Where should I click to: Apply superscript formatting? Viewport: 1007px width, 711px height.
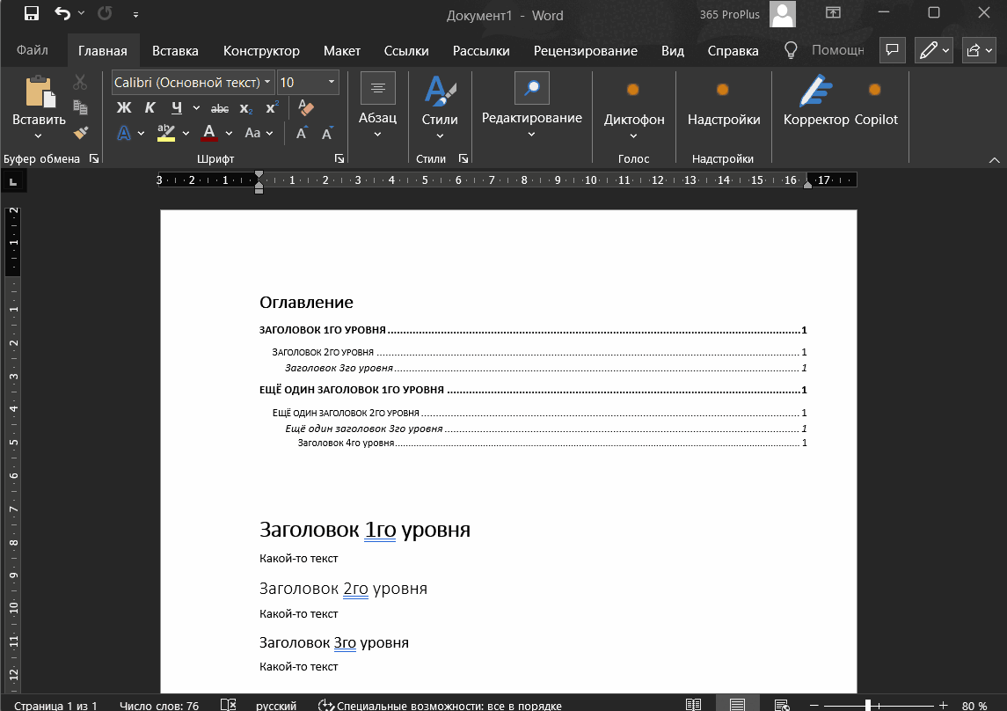(x=272, y=106)
